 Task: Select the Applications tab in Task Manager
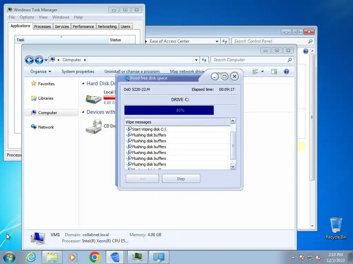(x=20, y=26)
